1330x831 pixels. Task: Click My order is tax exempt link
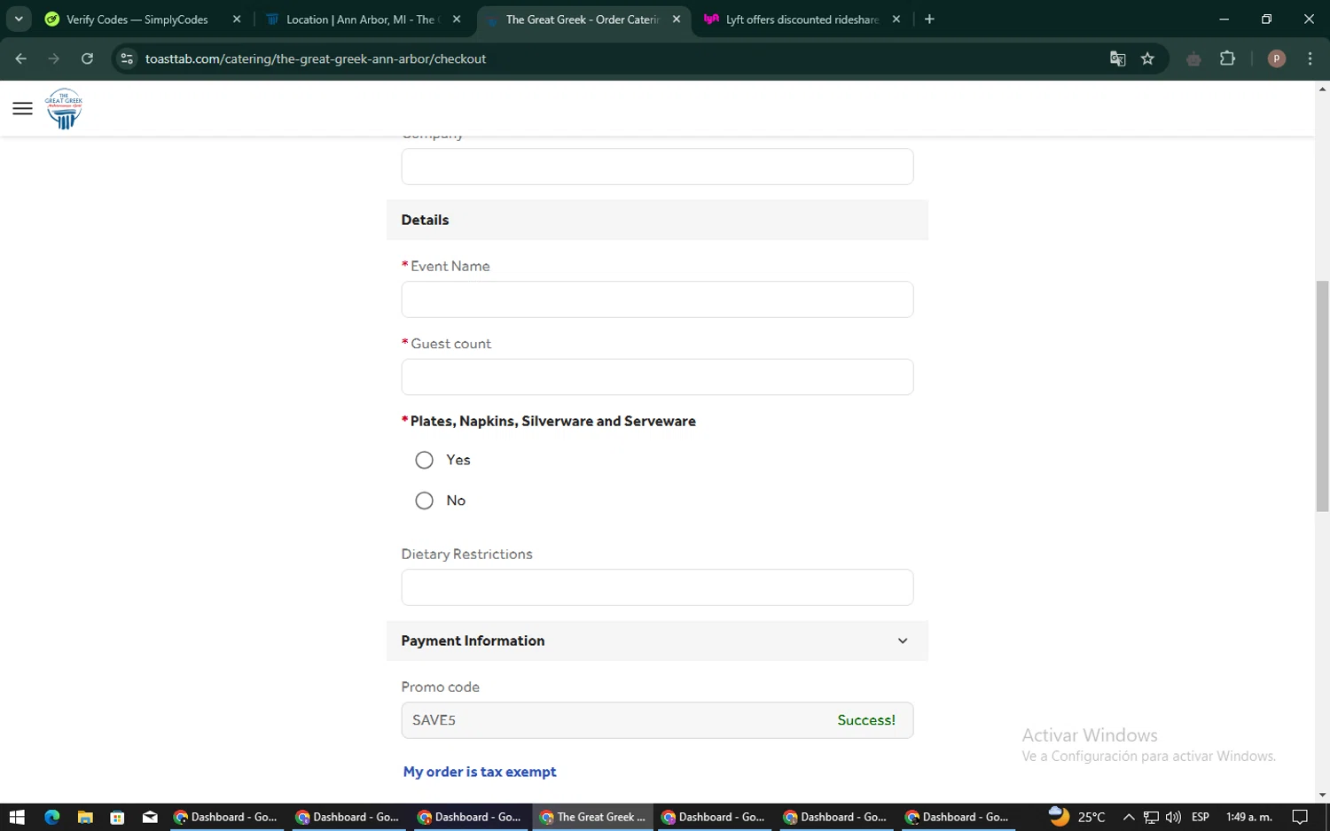point(480,772)
